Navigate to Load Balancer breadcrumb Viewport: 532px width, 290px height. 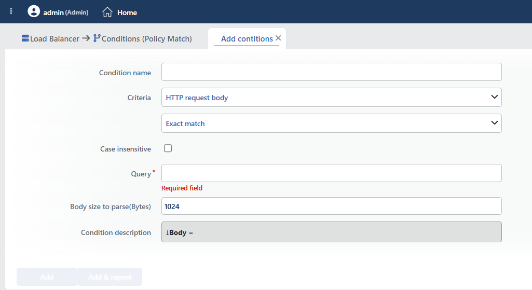54,39
